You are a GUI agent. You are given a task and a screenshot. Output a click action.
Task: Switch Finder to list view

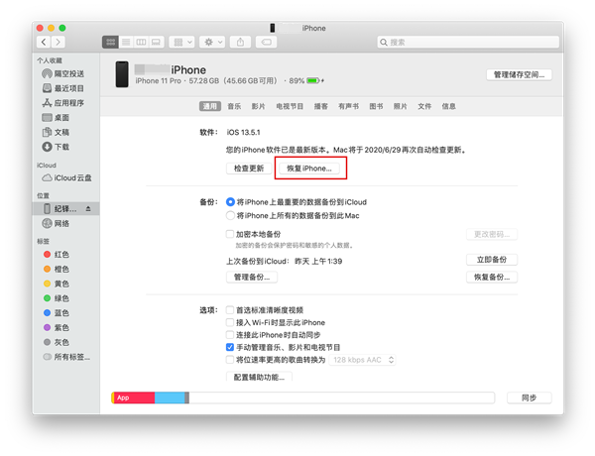[x=126, y=42]
